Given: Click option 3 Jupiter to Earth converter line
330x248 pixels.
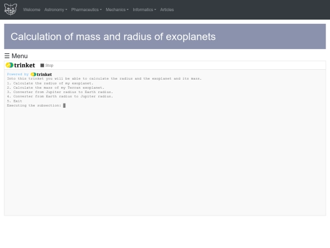Looking at the screenshot, I should (x=60, y=92).
